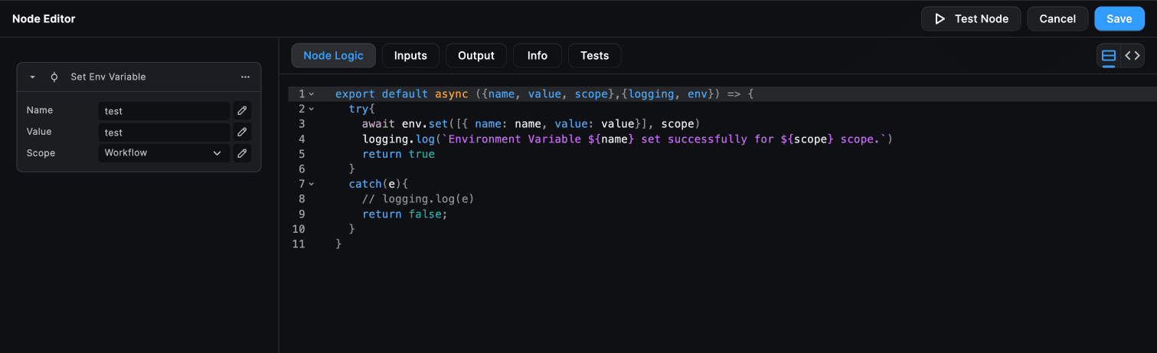The image size is (1157, 353).
Task: Click the pencil icon beside Name field
Action: click(242, 111)
